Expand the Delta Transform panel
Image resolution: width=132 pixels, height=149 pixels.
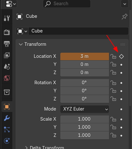point(26,148)
